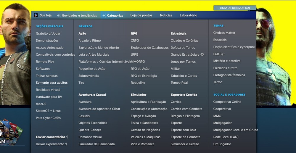Select Multijogador Local e em Grupo
The image size is (296, 153).
236,130
